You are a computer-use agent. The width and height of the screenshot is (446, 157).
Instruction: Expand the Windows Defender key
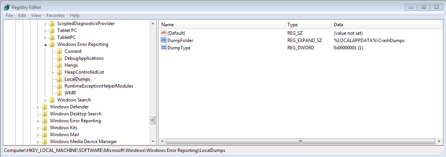click(38, 107)
